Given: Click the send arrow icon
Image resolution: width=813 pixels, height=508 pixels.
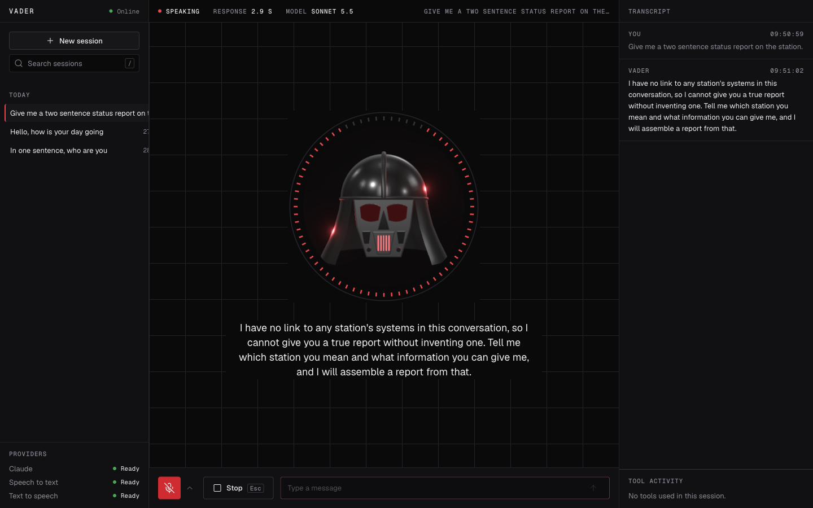Looking at the screenshot, I should [593, 488].
